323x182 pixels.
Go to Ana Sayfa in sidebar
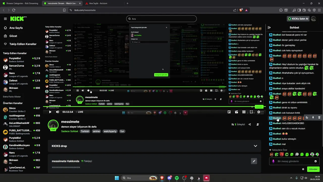tap(16, 28)
